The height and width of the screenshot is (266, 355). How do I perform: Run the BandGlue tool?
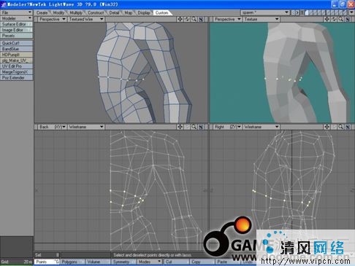coord(16,49)
